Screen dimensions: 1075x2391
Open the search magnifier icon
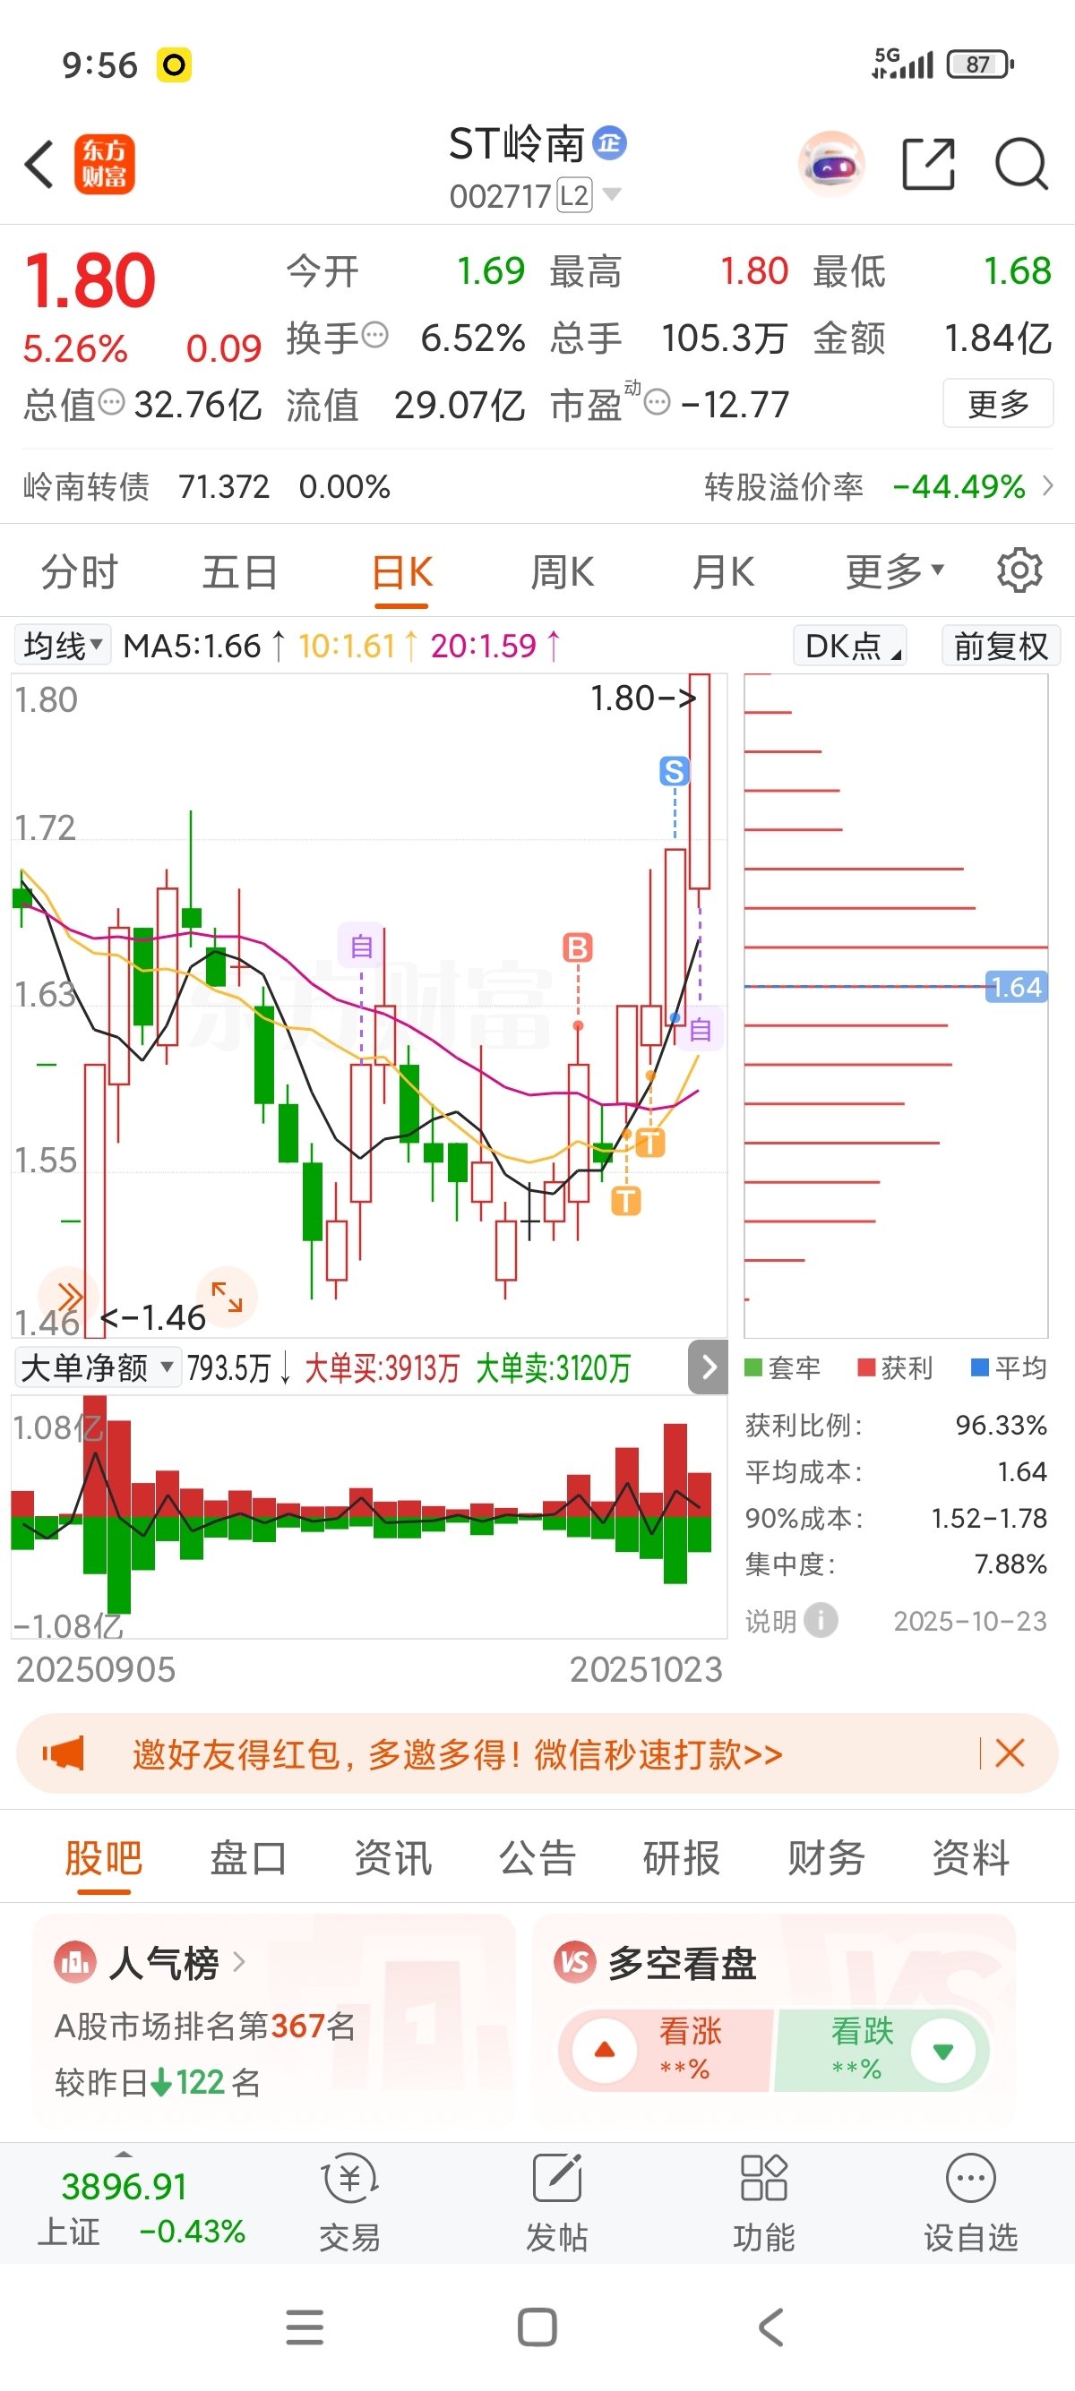click(1021, 164)
